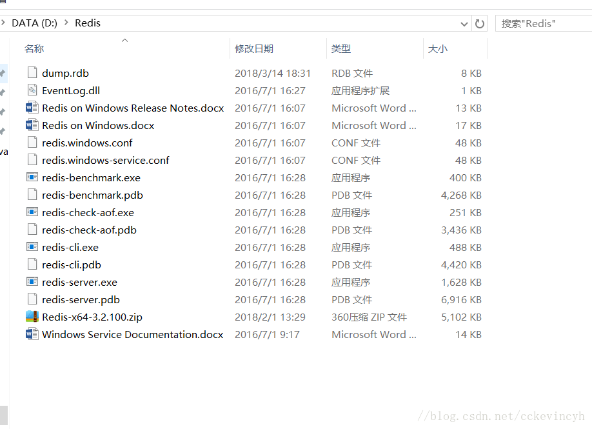Click the redis-cli.pdb file icon
Screen dimensions: 592x429
click(32, 264)
